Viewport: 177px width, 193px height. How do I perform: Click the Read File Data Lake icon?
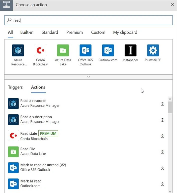click(13, 152)
